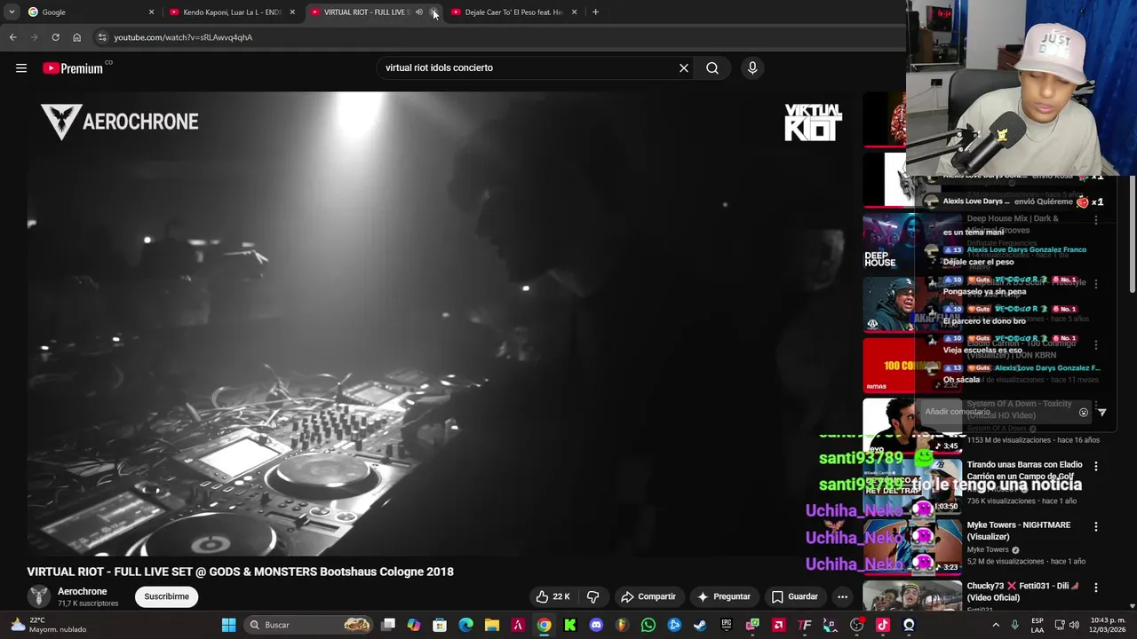Open the Aerochrone channel avatar
1137x639 pixels.
point(38,596)
